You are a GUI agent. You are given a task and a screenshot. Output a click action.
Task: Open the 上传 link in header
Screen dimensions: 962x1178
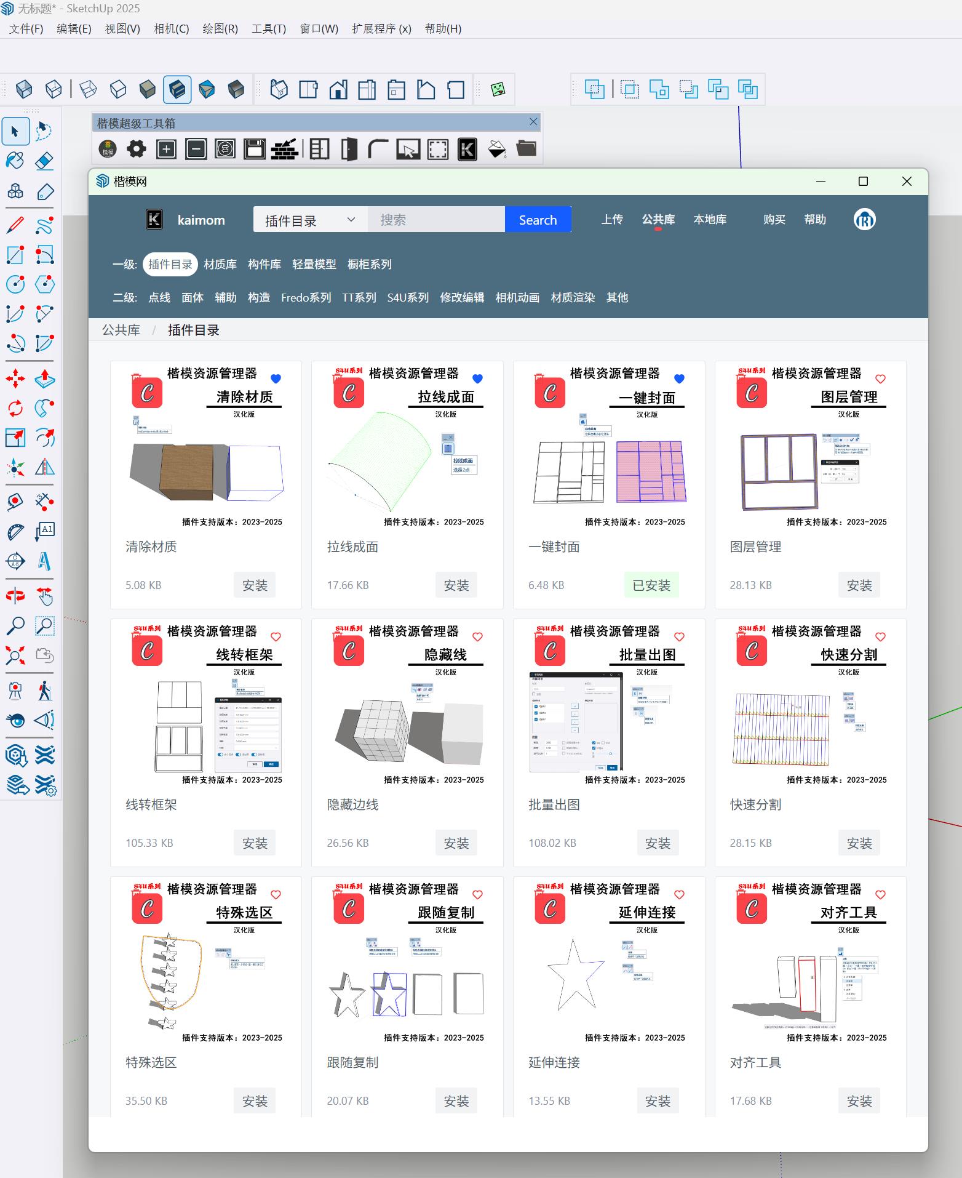[x=612, y=219]
